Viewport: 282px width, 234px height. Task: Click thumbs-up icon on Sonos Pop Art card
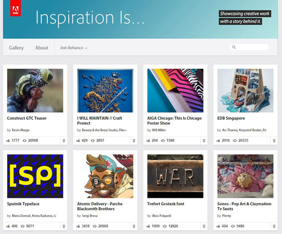pos(219,226)
